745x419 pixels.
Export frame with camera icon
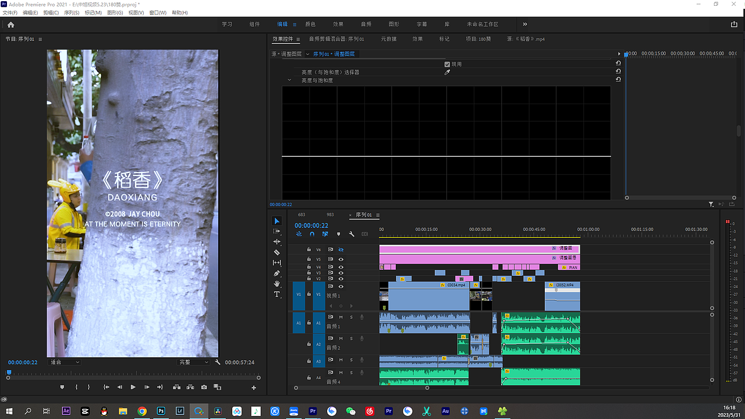pos(204,387)
